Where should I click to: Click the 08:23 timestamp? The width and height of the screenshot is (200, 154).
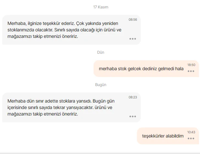pos(133,97)
